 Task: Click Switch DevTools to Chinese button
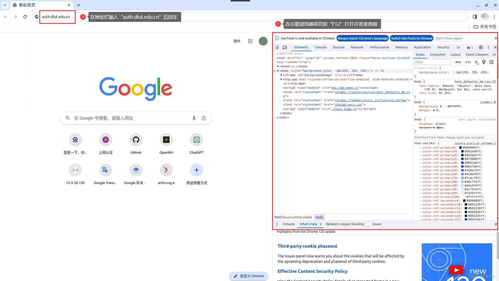[x=411, y=38]
